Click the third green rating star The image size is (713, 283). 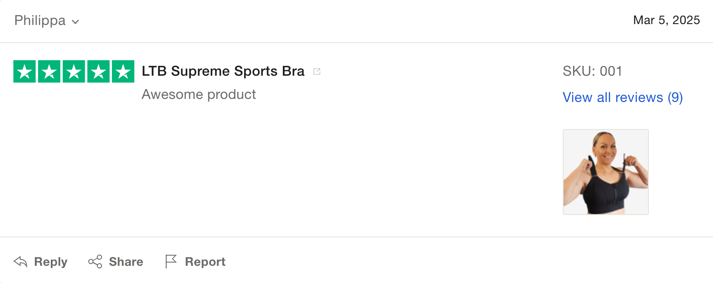[x=74, y=71]
